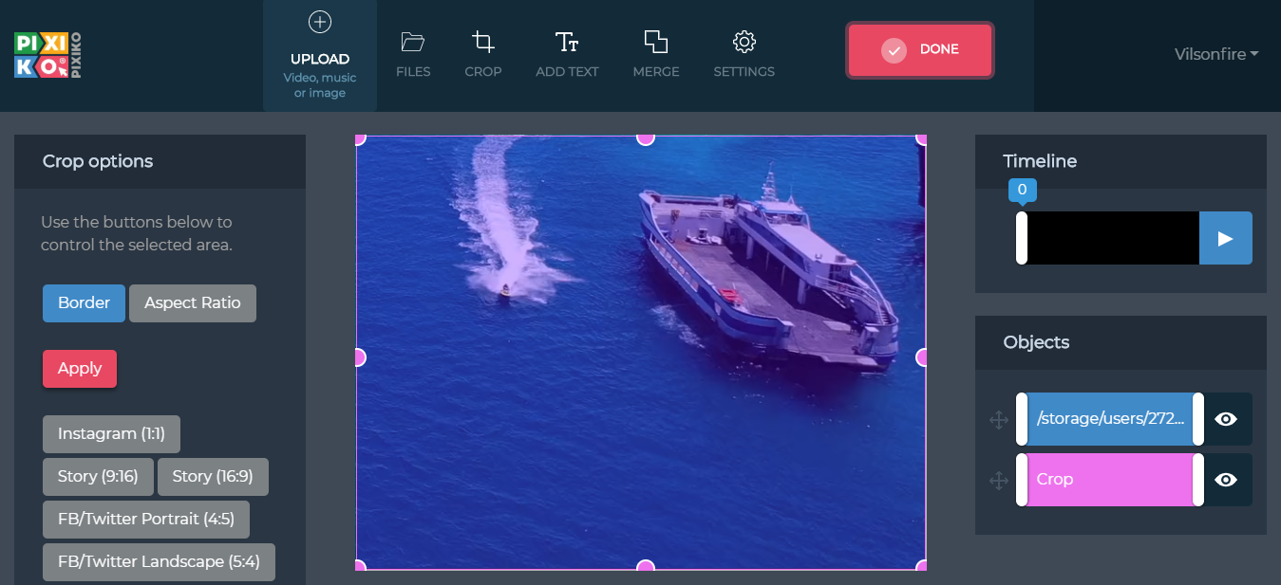Select the /storage/users/272... object bar

click(1110, 419)
